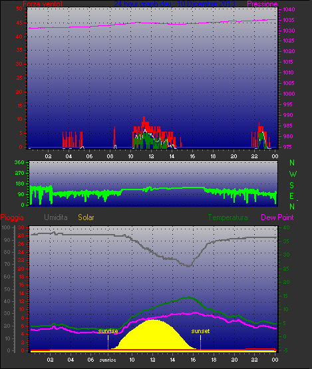Click the yellow solar radiation peak area
The image size is (312, 369).
pos(153,334)
